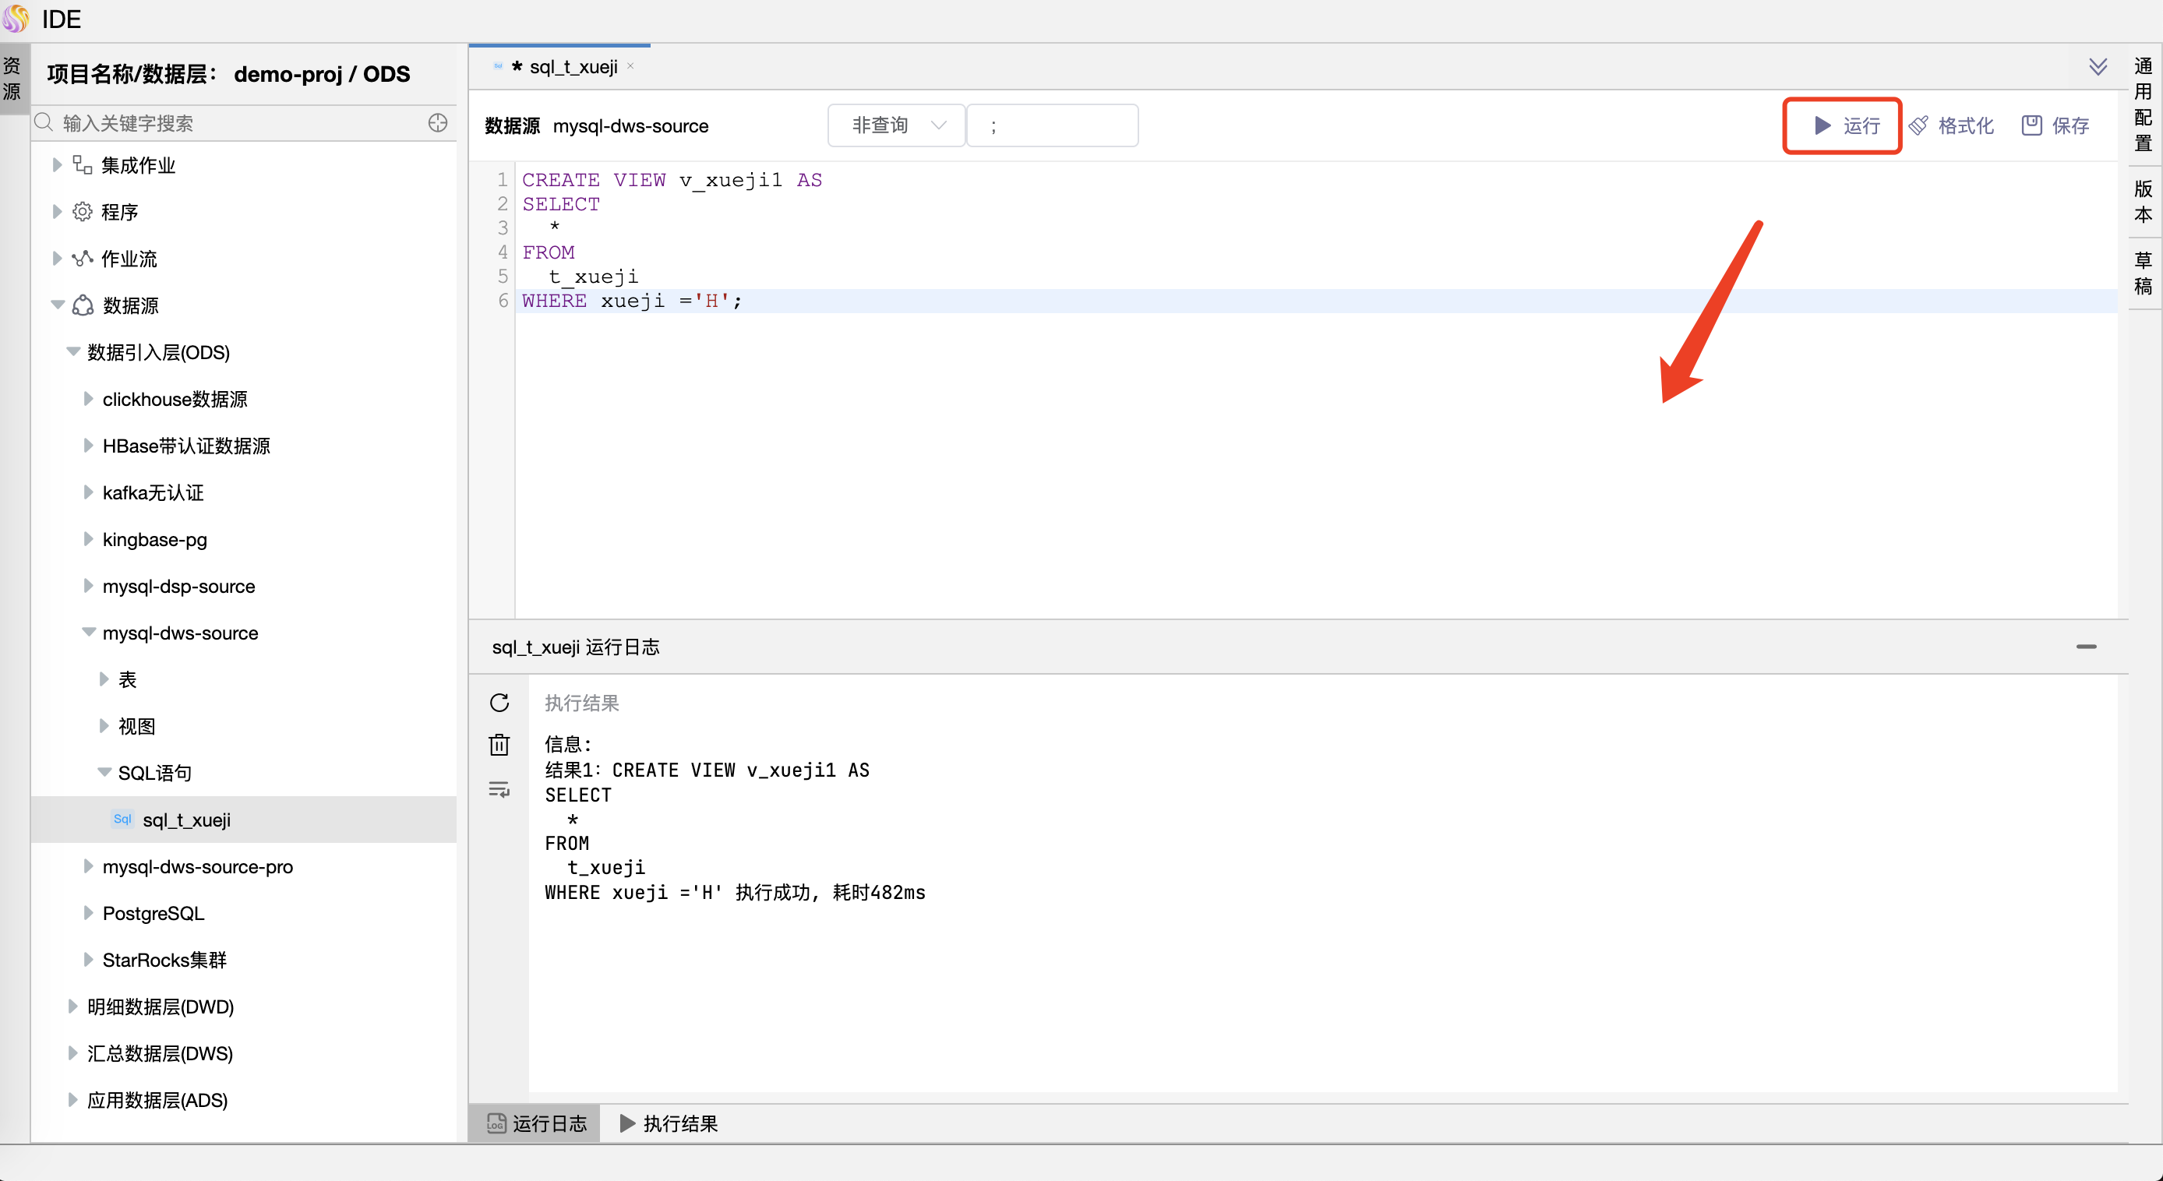Collapse the SQL语句 tree node
The height and width of the screenshot is (1181, 2163).
pos(104,772)
